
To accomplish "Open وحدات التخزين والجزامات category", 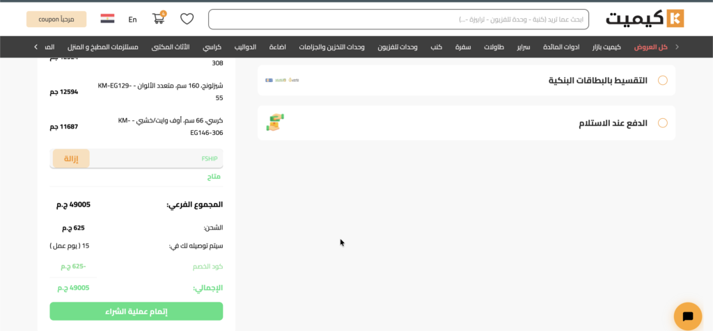I will coord(331,47).
